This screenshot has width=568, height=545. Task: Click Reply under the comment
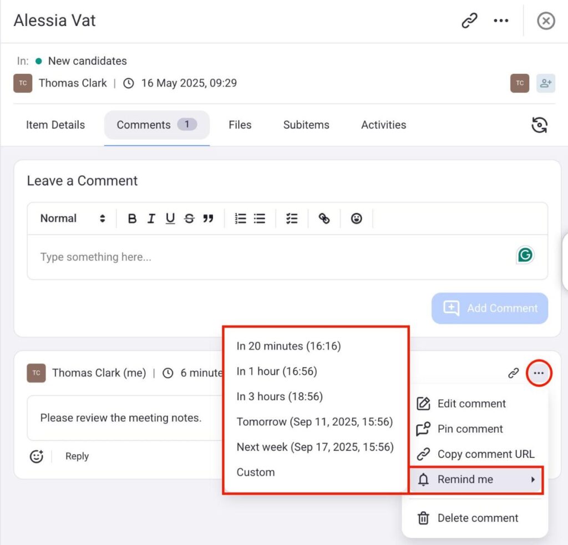[x=77, y=456]
